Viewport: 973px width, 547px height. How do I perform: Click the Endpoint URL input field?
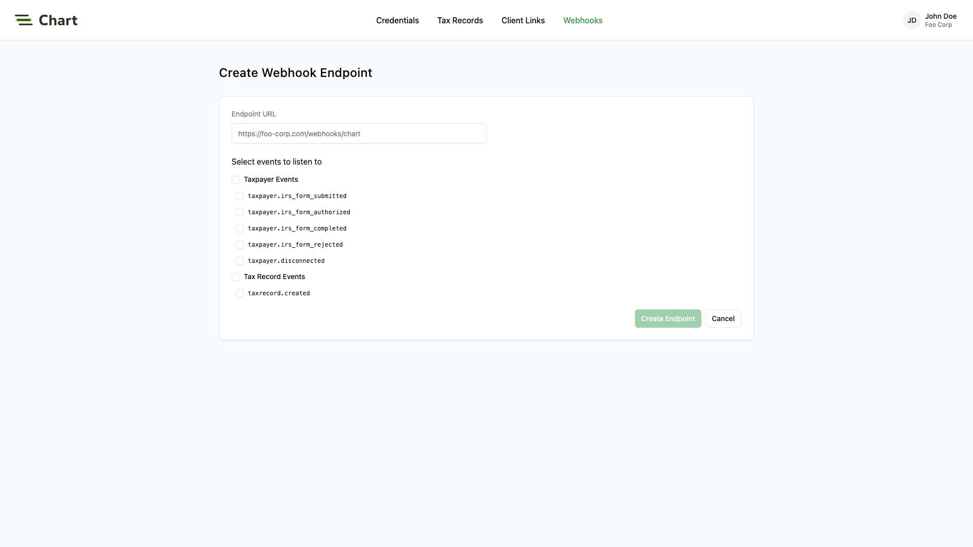point(358,134)
